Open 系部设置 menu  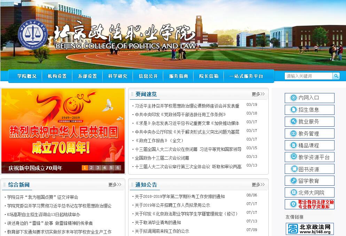pyautogui.click(x=87, y=76)
